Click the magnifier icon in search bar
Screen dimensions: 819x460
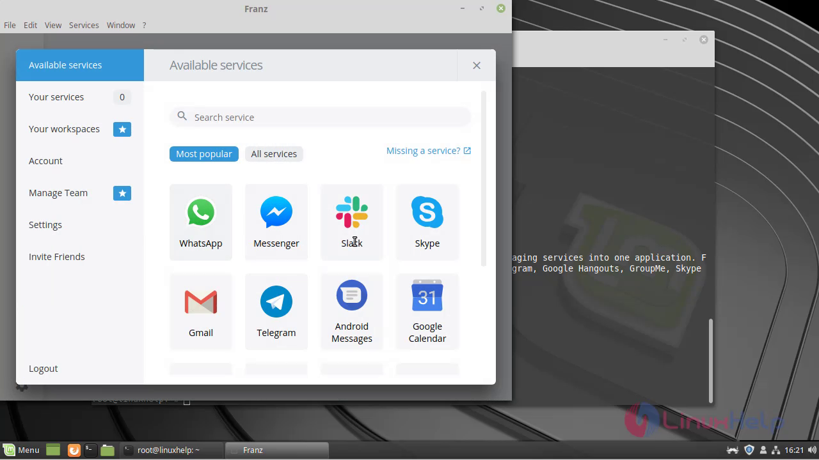click(x=182, y=116)
